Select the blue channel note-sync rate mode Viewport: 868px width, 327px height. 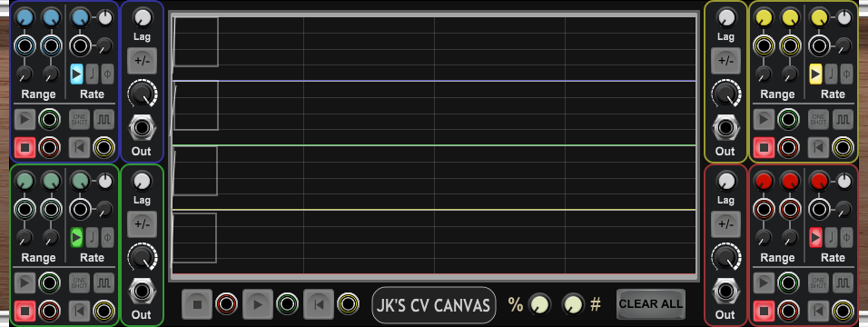click(92, 74)
